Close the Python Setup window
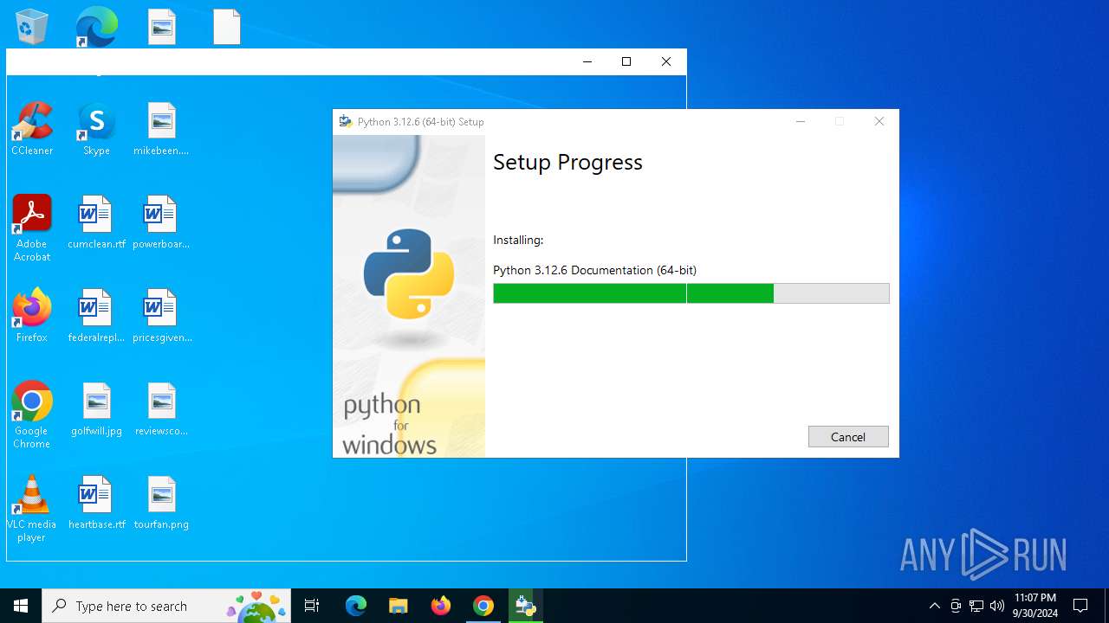The width and height of the screenshot is (1109, 623). pyautogui.click(x=879, y=122)
